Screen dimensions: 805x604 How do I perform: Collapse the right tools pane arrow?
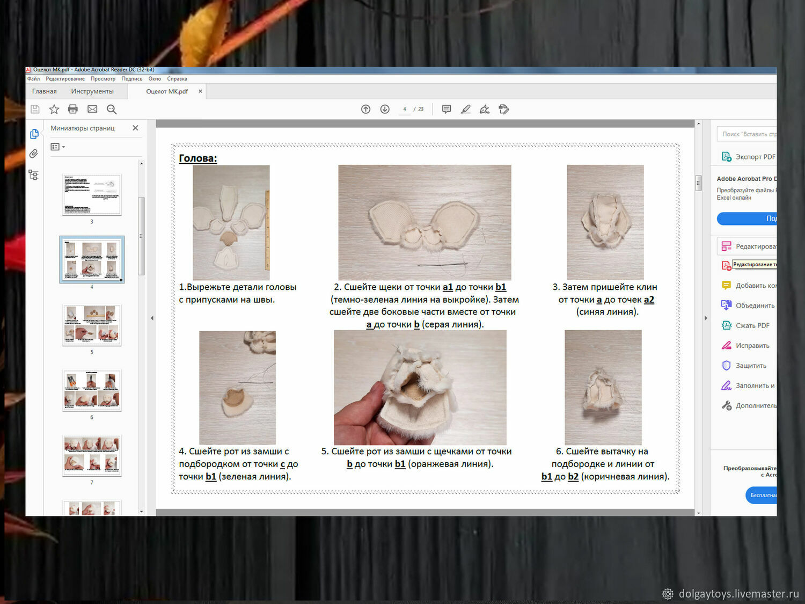706,318
